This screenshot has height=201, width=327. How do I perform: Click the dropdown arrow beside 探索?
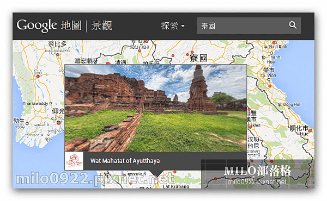(183, 26)
